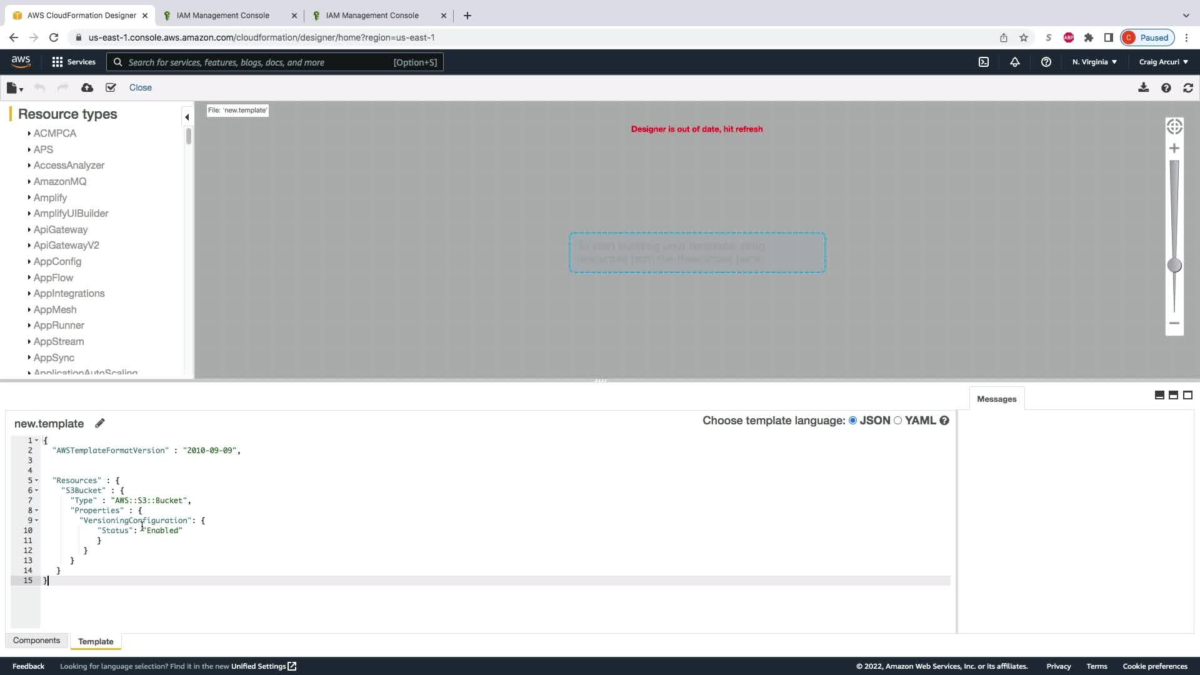Open the N. Virginia region dropdown
The height and width of the screenshot is (675, 1200).
tap(1094, 62)
